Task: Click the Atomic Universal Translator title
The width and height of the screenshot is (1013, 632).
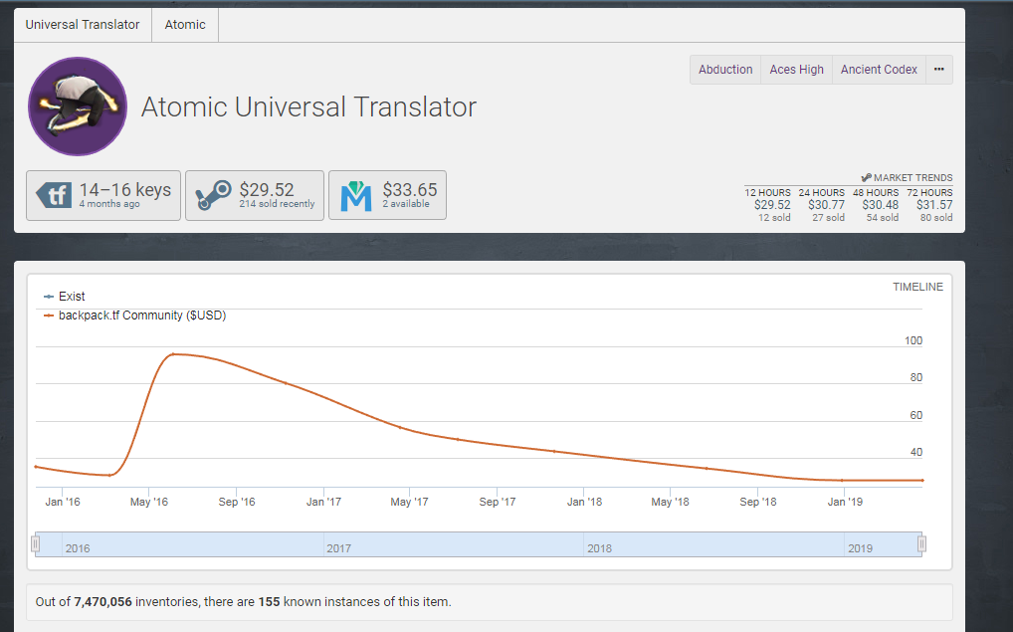Action: tap(308, 107)
